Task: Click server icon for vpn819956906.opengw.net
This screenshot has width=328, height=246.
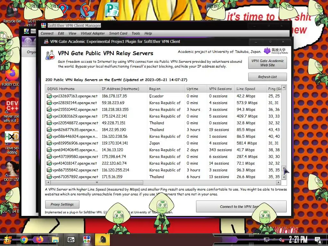Action: tap(49, 143)
